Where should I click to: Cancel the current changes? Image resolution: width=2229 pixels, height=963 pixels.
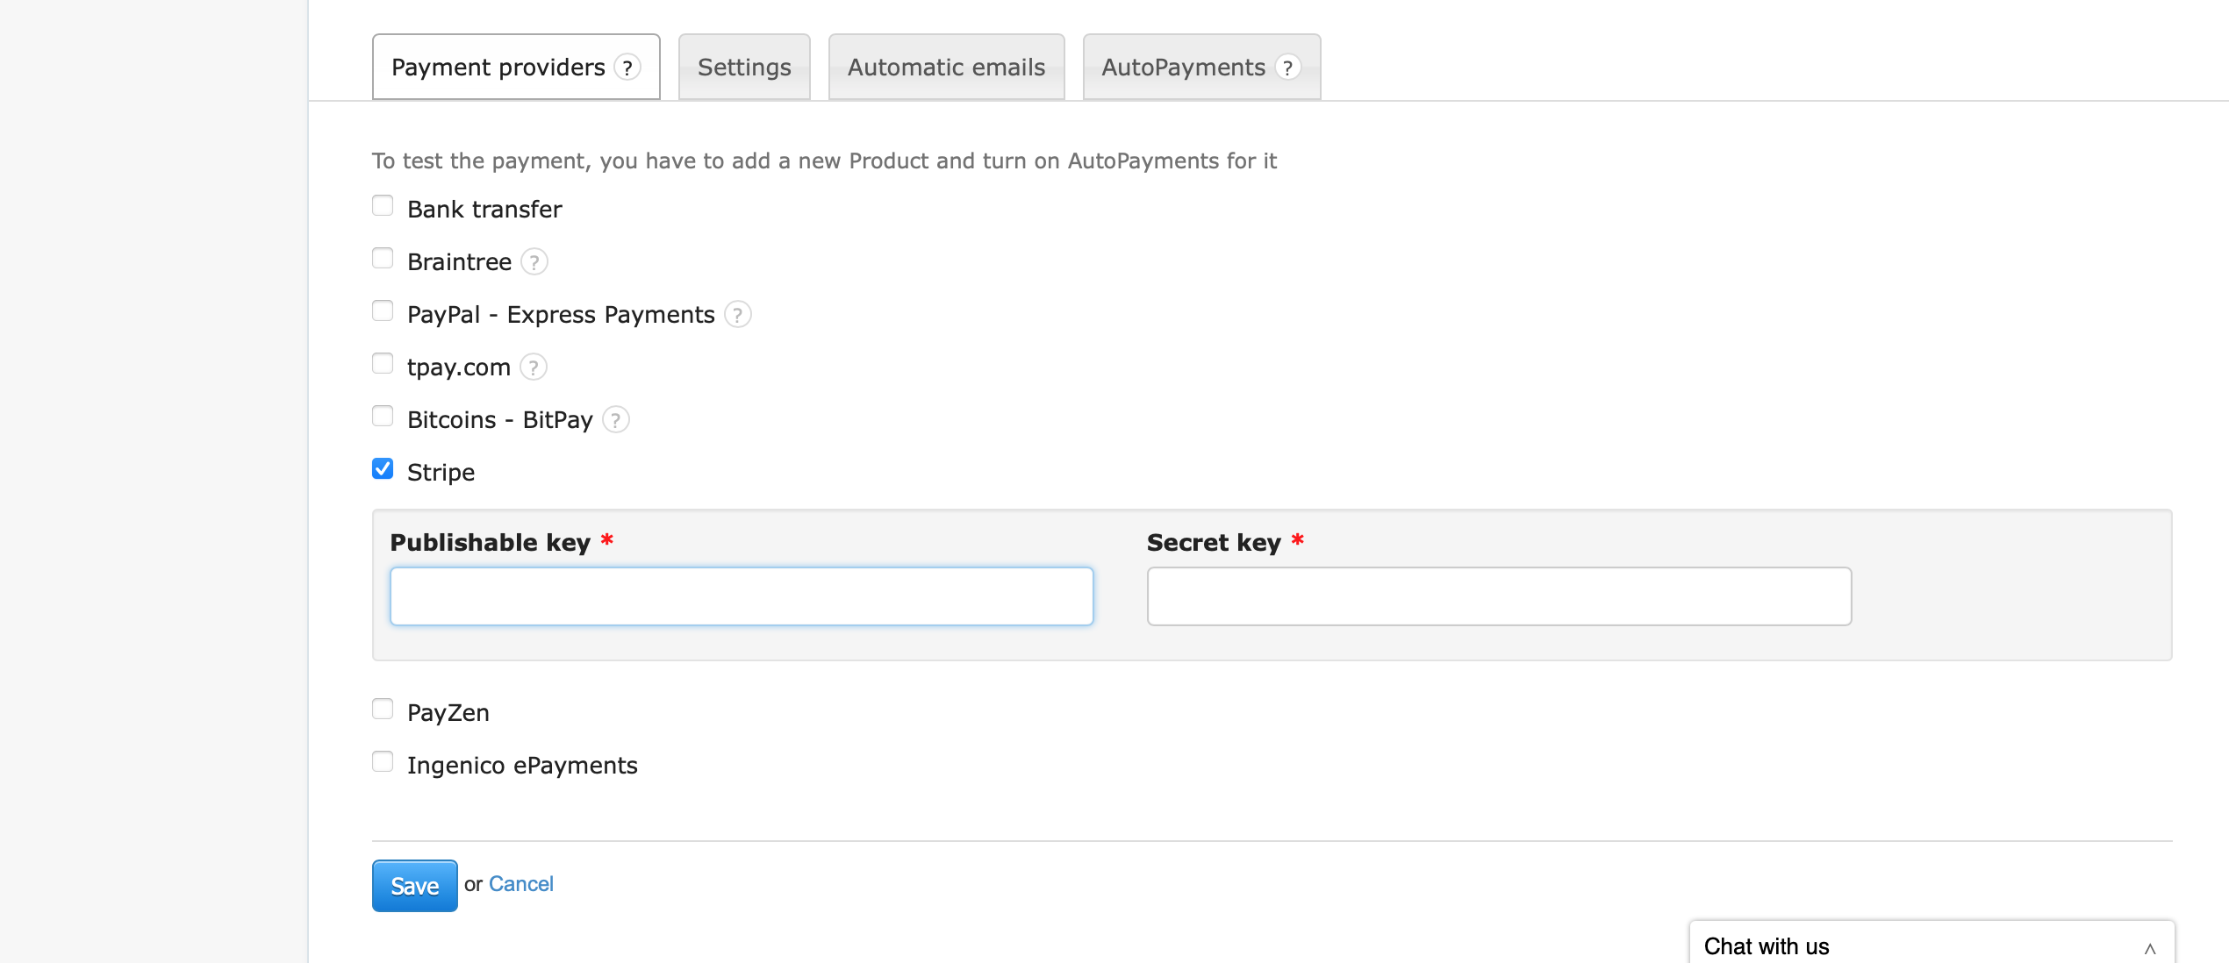click(x=521, y=884)
